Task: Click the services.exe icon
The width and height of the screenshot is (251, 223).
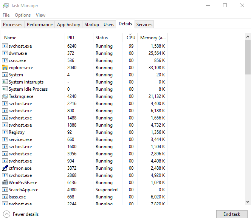Action: [5, 139]
